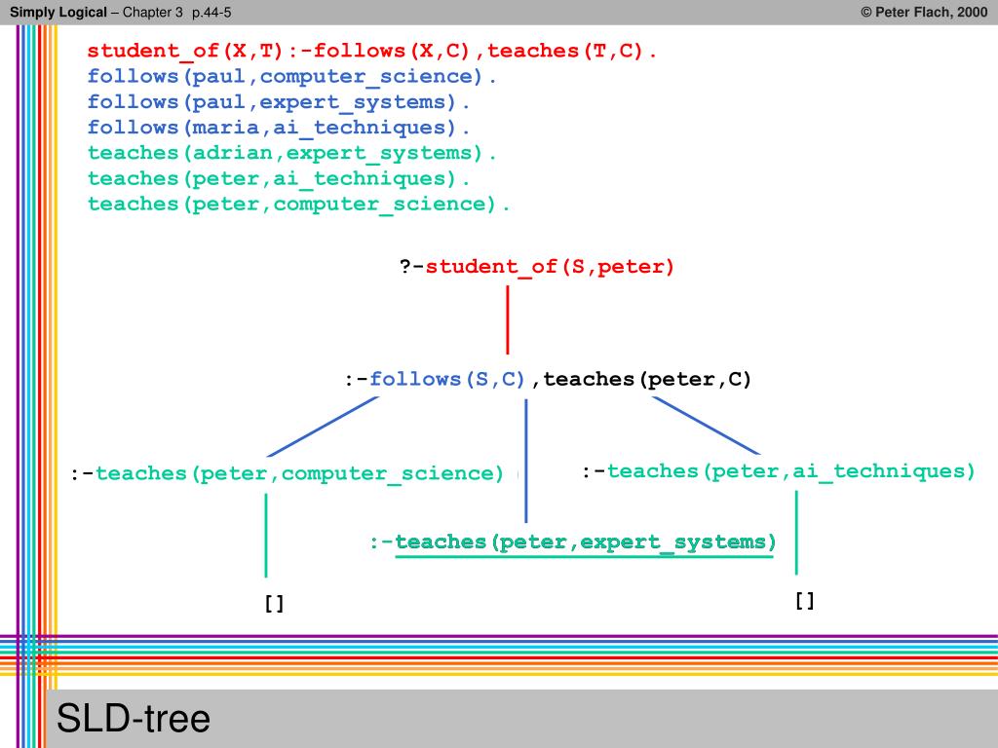This screenshot has width=998, height=748.
Task: Select the teaches(peter,ai_techniques) fact line
Action: tap(279, 178)
